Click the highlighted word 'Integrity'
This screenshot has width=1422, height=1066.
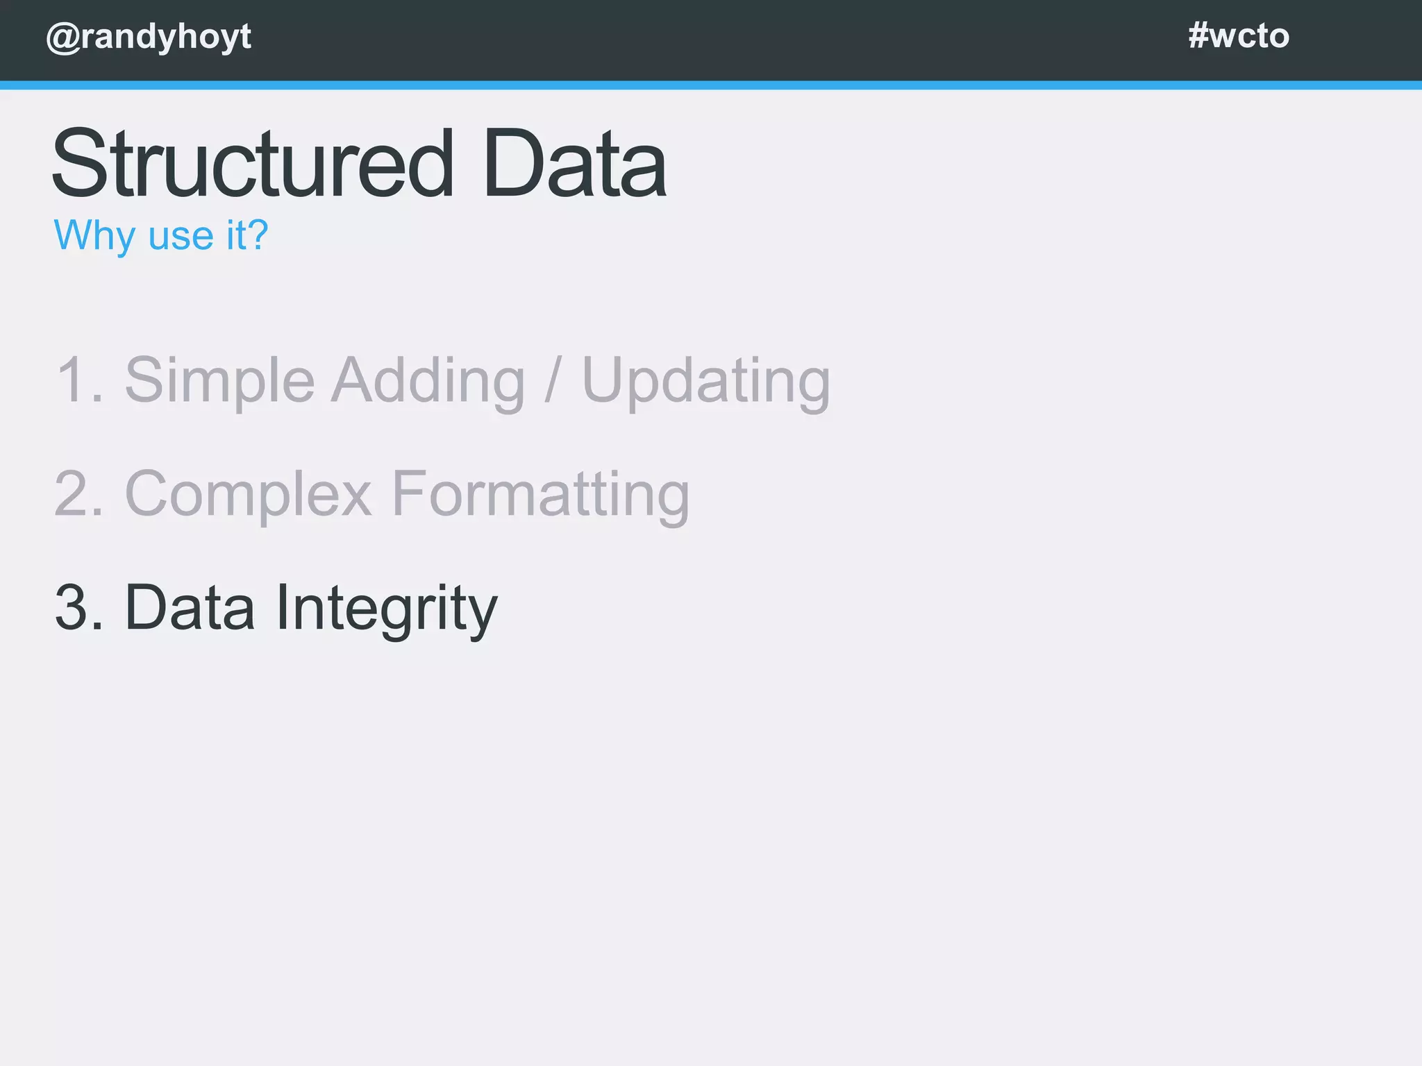tap(386, 609)
